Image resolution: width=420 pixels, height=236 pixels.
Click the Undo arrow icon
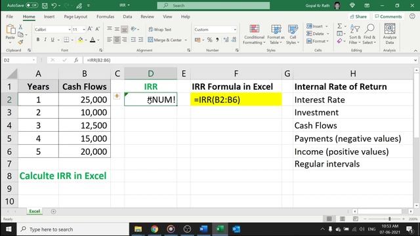click(x=54, y=5)
